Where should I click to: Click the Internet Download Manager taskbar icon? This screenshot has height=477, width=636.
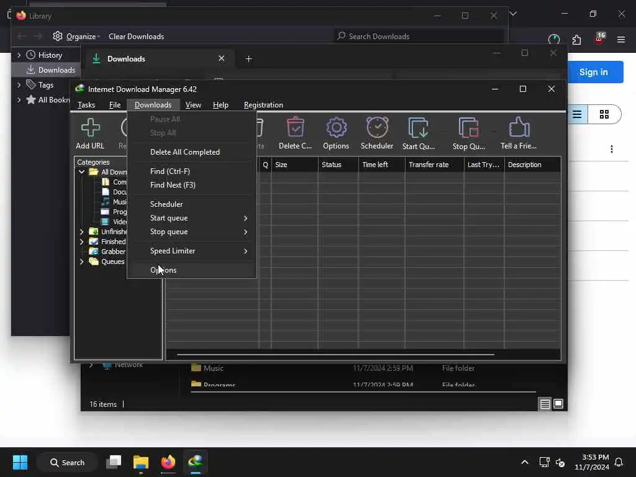pyautogui.click(x=196, y=462)
